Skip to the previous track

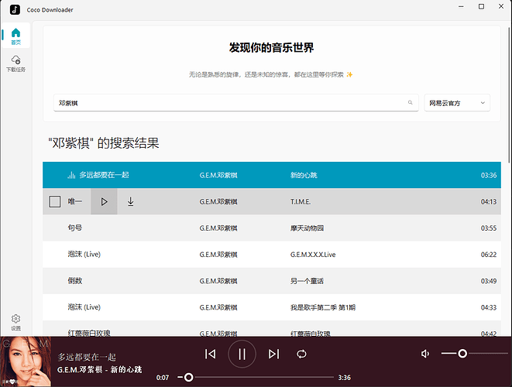[210, 354]
